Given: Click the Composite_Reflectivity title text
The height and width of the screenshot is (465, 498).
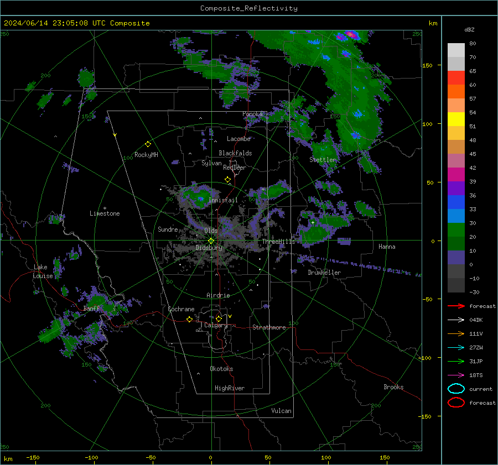Looking at the screenshot, I should pos(249,8).
